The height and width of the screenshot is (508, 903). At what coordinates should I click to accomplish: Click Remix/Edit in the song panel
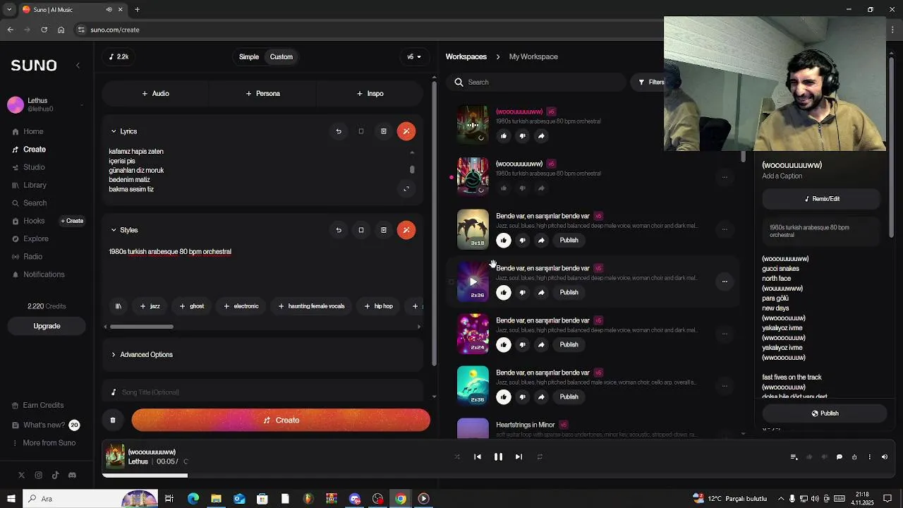822,199
